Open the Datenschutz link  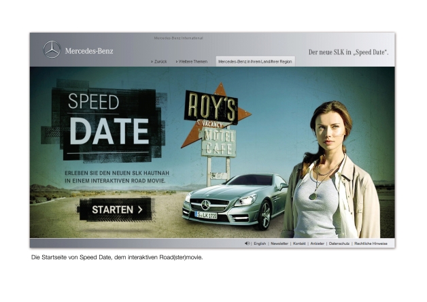(x=339, y=243)
